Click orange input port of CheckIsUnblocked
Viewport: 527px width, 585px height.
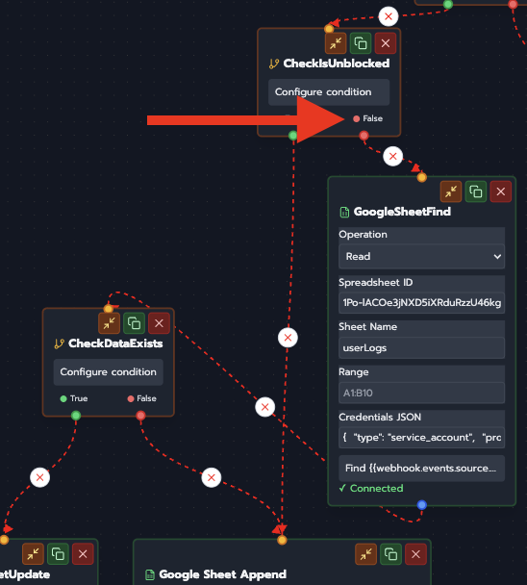pyautogui.click(x=329, y=29)
